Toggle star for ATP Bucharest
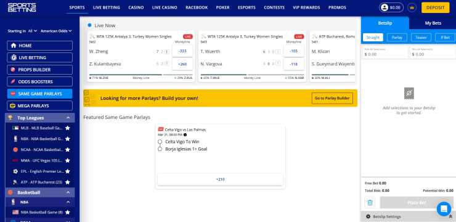456x222 pixels. click(x=67, y=182)
